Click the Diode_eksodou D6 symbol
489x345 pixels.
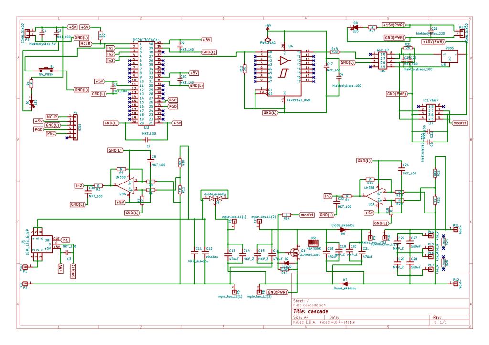tap(343, 230)
